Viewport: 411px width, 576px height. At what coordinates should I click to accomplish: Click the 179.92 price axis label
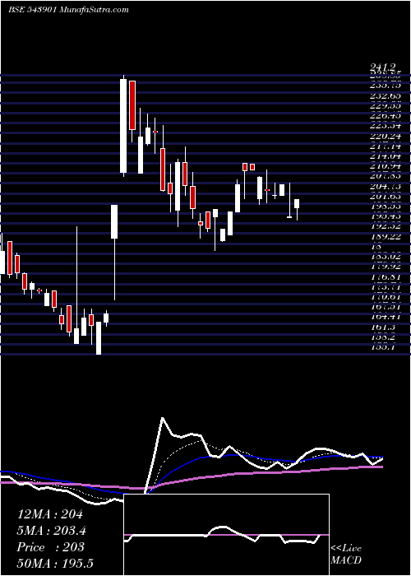tap(385, 267)
